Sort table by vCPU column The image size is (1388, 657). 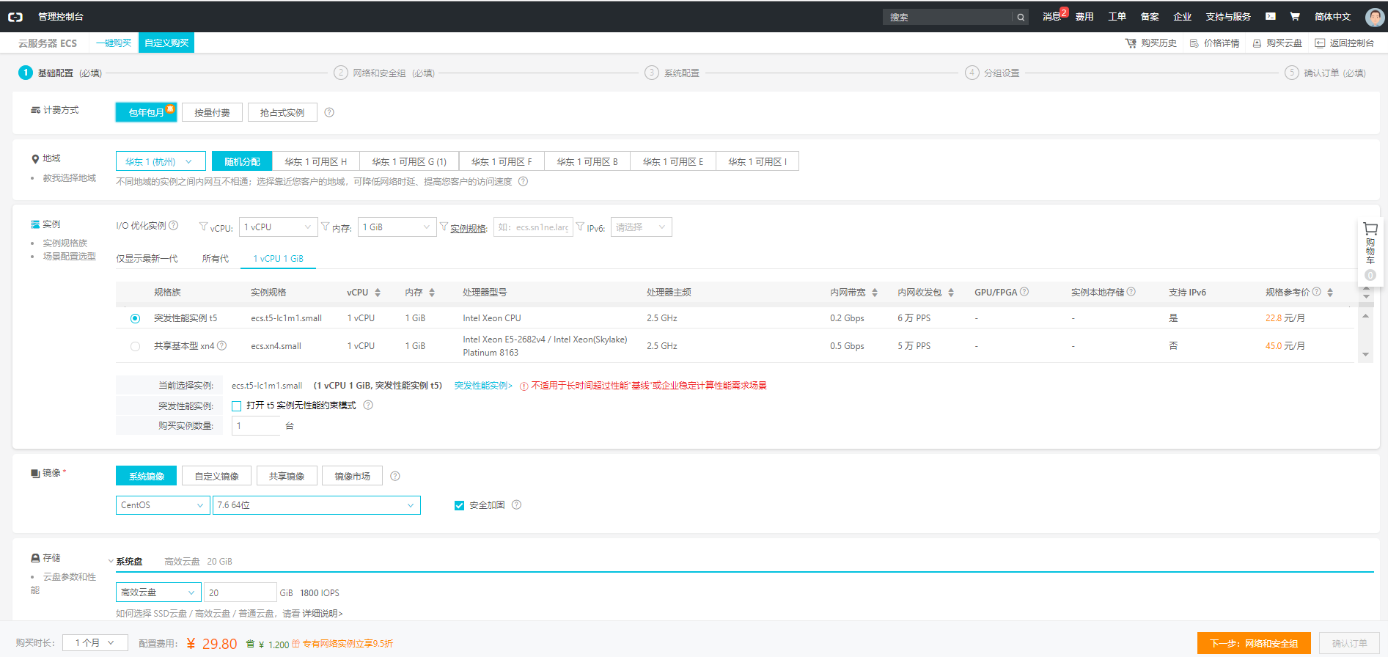[378, 293]
